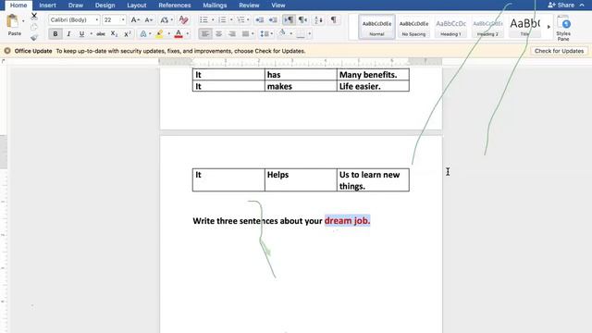Click the Paste clipboard icon

click(x=12, y=21)
